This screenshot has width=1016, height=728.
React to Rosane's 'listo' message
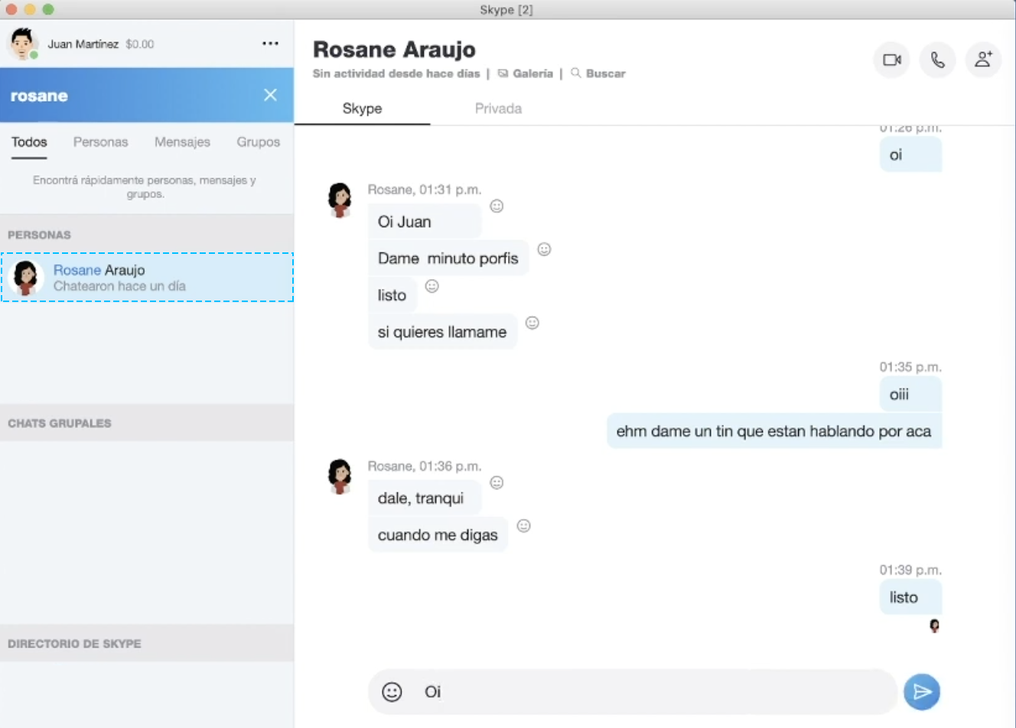coord(432,286)
